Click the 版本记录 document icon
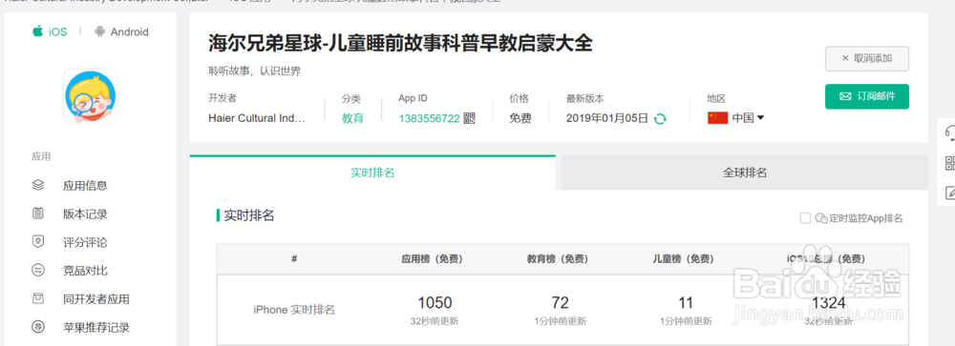Image resolution: width=955 pixels, height=346 pixels. click(38, 214)
